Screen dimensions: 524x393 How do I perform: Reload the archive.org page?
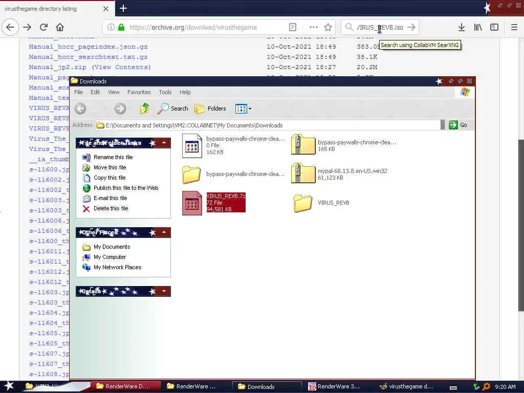[43, 27]
